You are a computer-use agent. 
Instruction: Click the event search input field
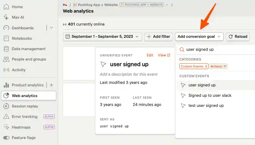(218, 49)
